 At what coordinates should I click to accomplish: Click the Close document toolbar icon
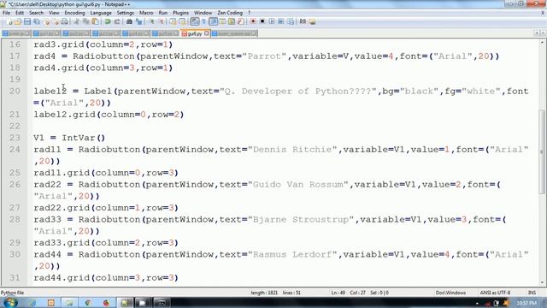[47, 21]
